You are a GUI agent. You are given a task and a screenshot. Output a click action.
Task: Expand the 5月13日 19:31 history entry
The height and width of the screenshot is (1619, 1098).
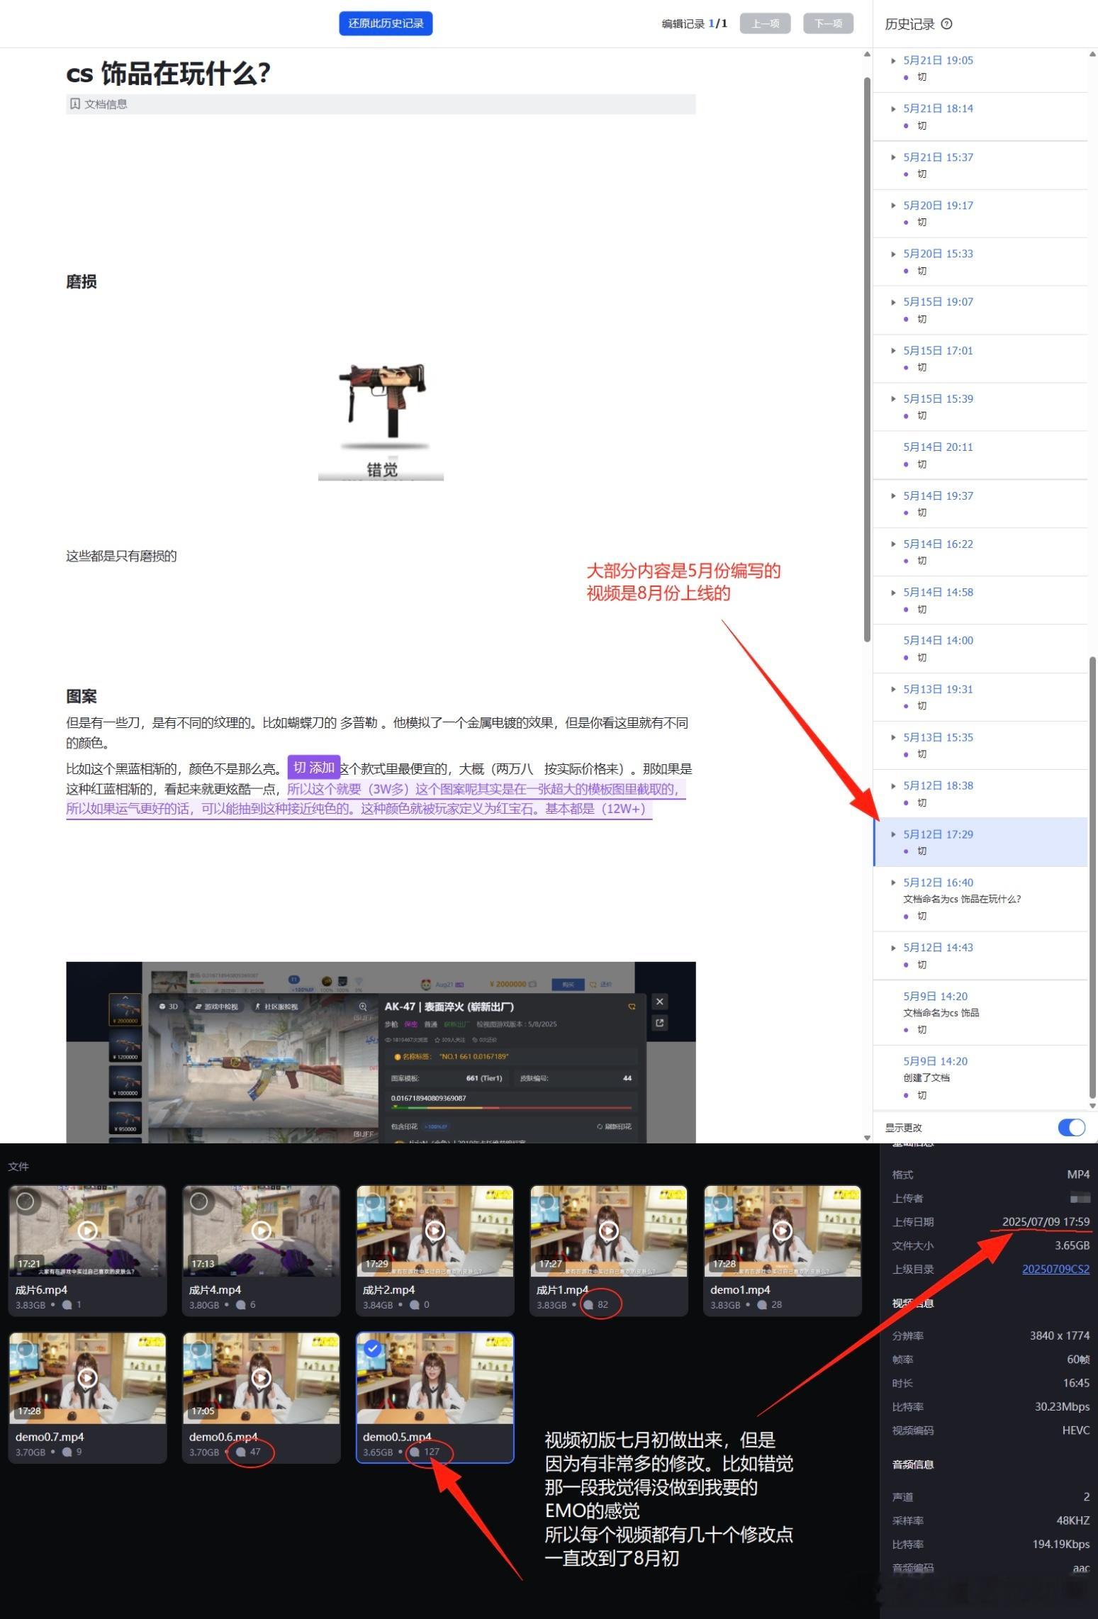893,689
